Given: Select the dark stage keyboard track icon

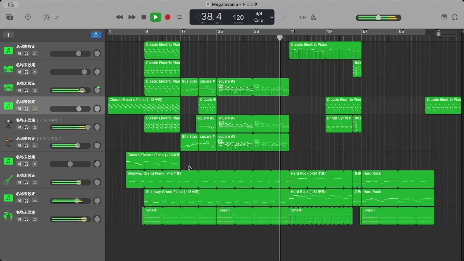Looking at the screenshot, I should [x=8, y=124].
